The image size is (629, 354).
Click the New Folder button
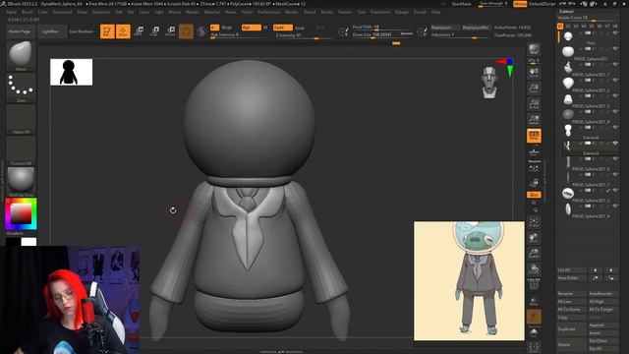(x=571, y=277)
